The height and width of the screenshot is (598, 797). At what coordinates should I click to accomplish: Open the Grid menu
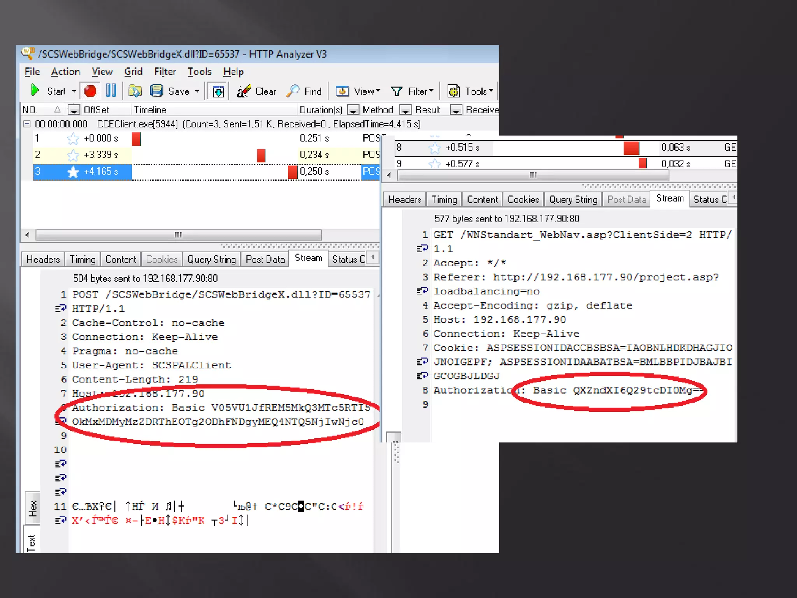(x=133, y=72)
